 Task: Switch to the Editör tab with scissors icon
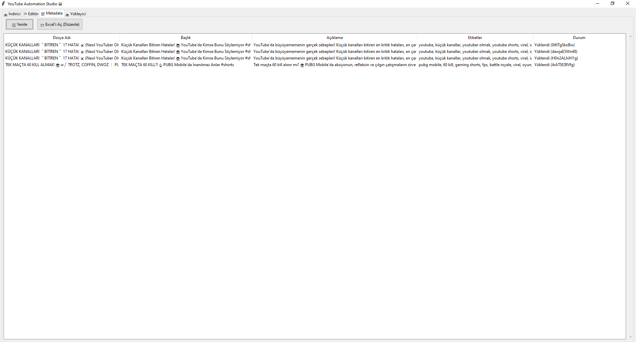(31, 14)
